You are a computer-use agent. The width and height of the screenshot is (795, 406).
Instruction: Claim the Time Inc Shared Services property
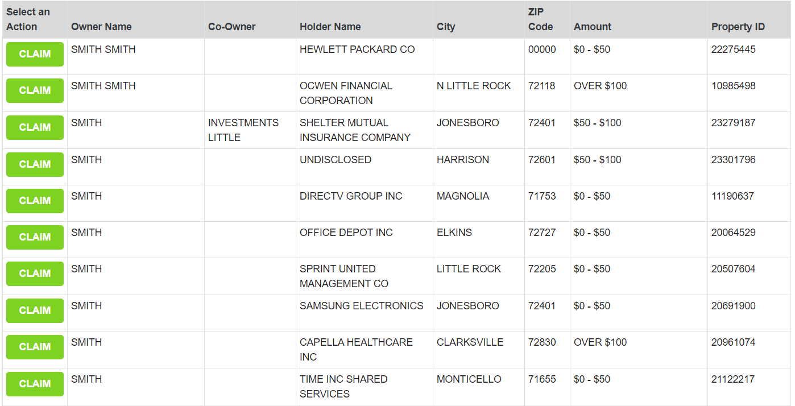pos(35,384)
